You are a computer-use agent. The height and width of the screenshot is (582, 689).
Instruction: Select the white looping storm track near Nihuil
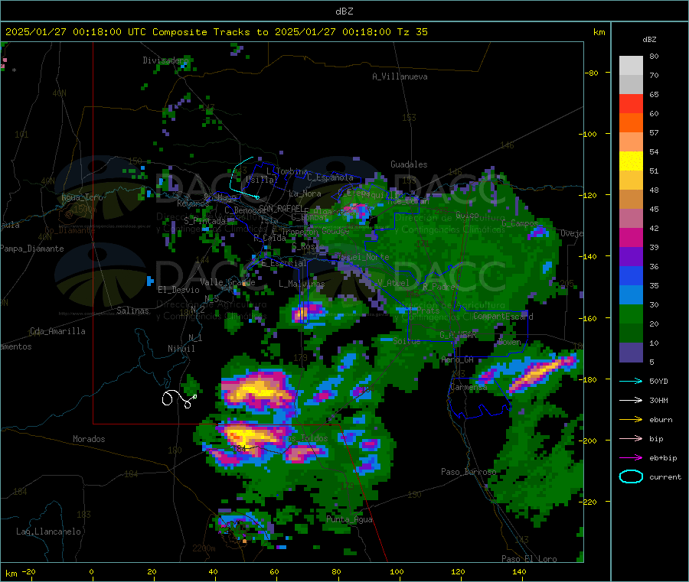179,398
